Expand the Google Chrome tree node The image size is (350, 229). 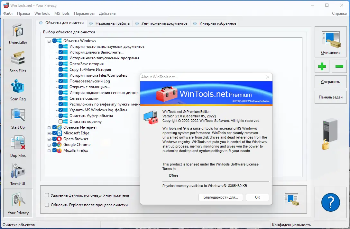click(49, 144)
